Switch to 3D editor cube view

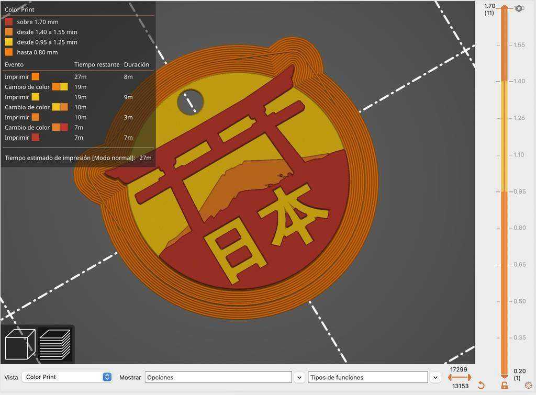[20, 344]
